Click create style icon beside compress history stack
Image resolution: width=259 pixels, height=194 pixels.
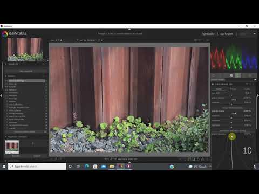pyautogui.click(x=45, y=132)
